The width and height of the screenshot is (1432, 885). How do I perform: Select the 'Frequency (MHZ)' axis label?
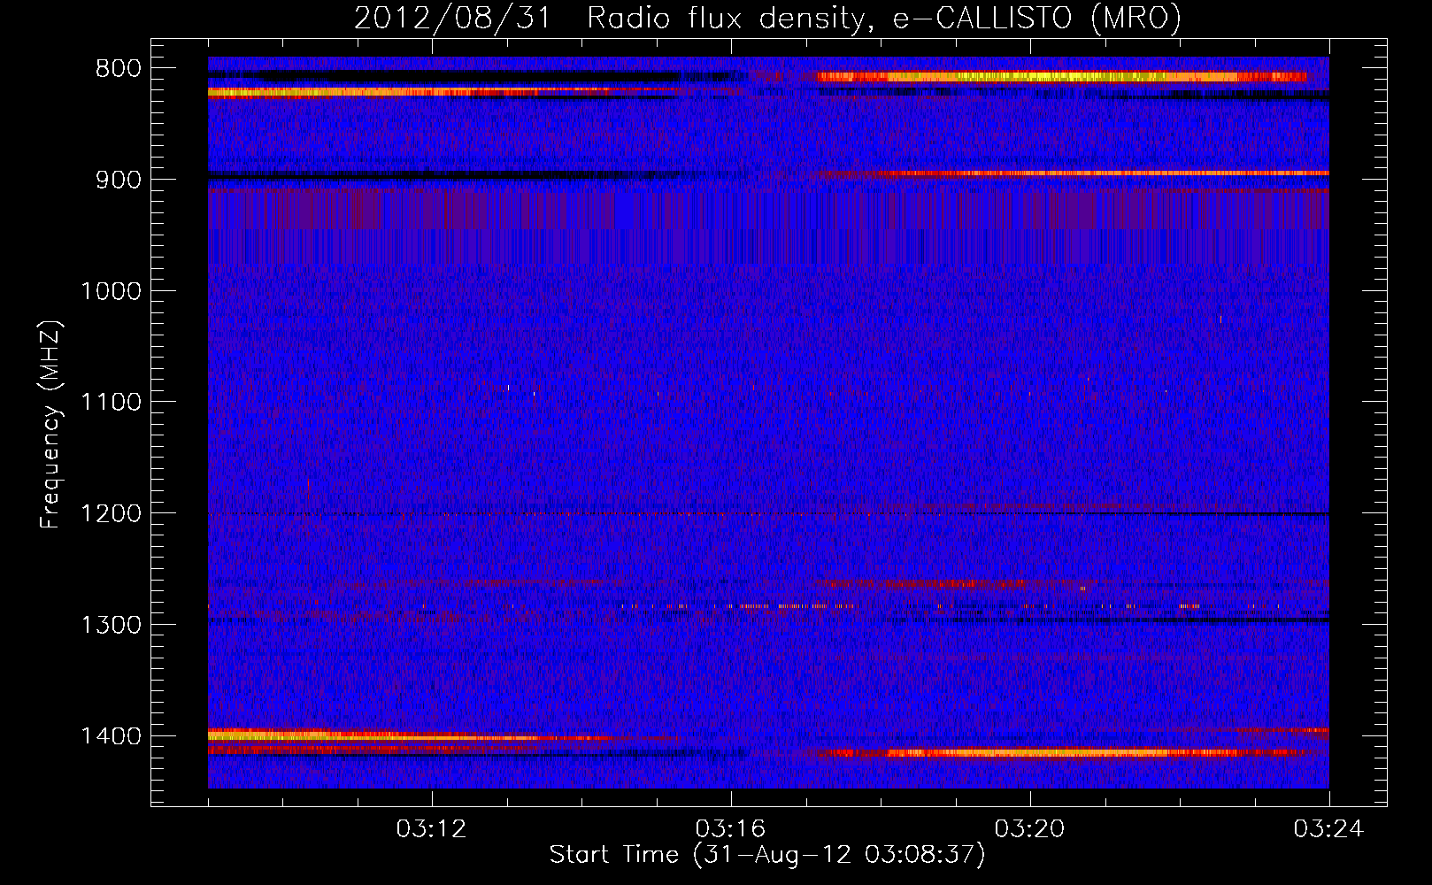coord(51,425)
